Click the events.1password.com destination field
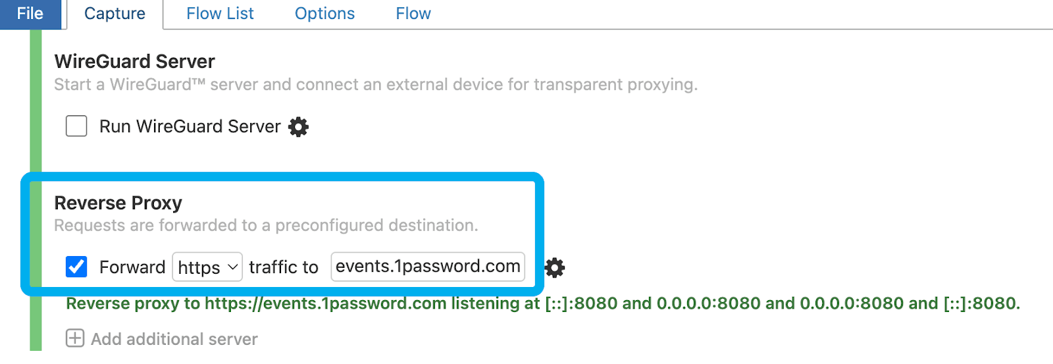1053x364 pixels. coord(428,267)
